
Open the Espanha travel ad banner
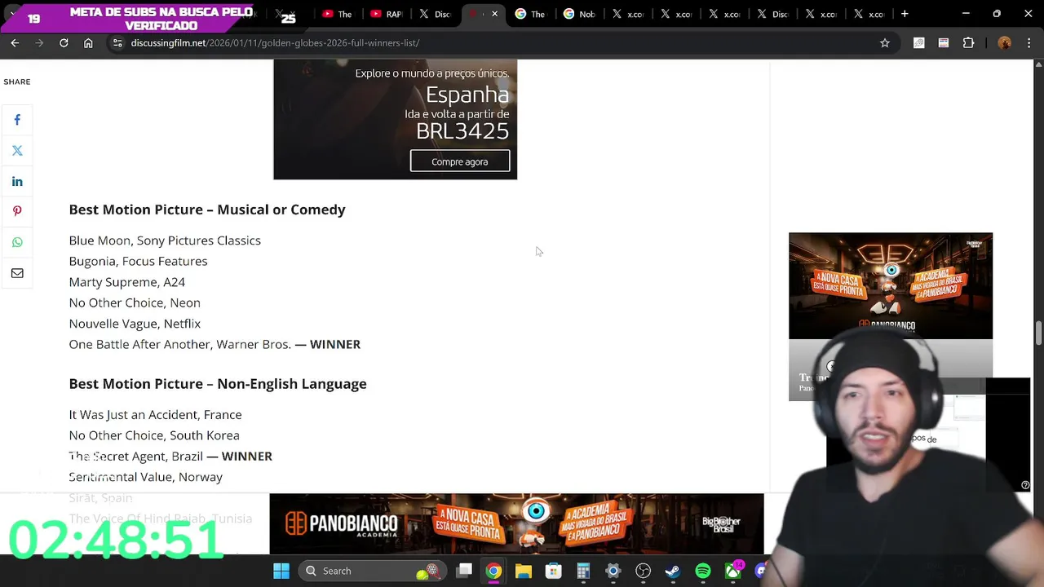pyautogui.click(x=395, y=119)
